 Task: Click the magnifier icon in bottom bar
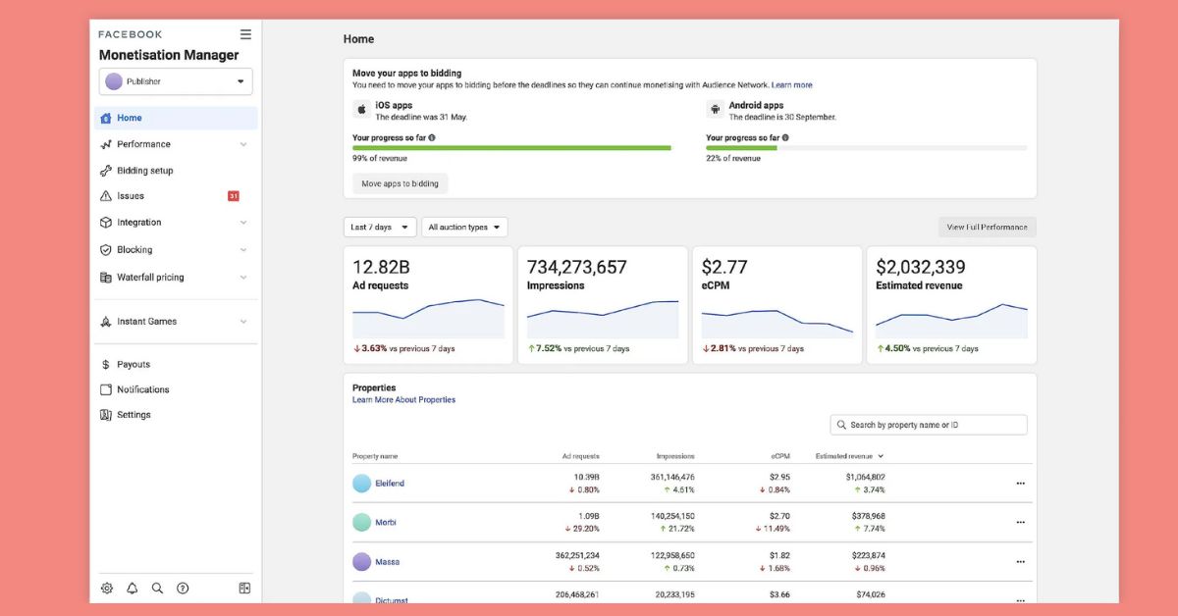(x=157, y=589)
